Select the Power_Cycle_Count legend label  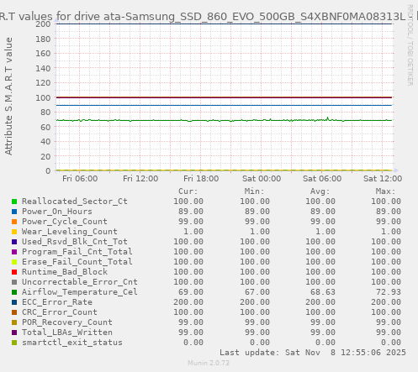(65, 222)
